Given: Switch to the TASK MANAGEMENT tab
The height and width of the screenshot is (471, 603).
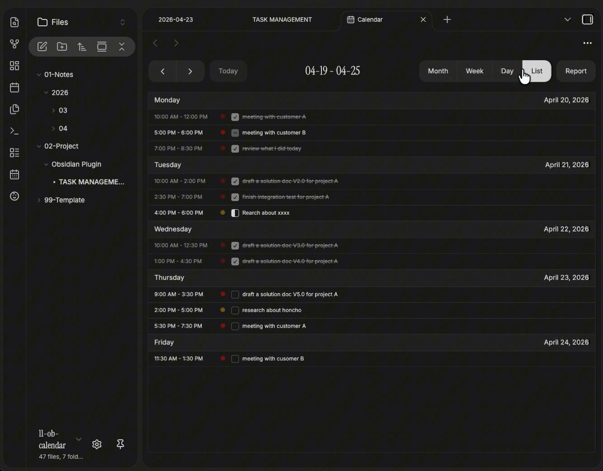Looking at the screenshot, I should (282, 19).
